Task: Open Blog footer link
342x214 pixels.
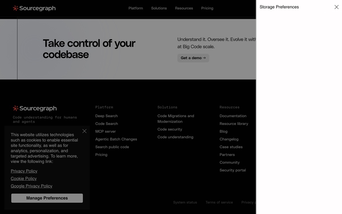Action: pyautogui.click(x=223, y=131)
